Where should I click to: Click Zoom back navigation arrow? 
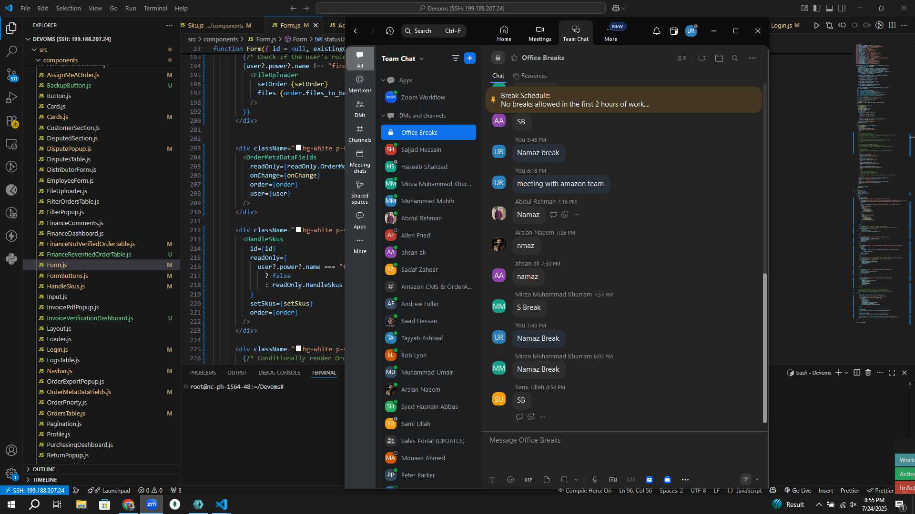pos(355,31)
